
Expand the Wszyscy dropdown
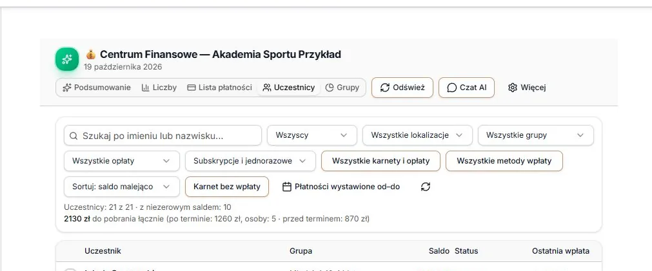(x=312, y=135)
